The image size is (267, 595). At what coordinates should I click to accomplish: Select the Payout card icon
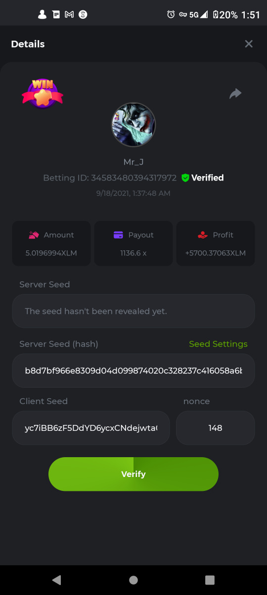[118, 235]
